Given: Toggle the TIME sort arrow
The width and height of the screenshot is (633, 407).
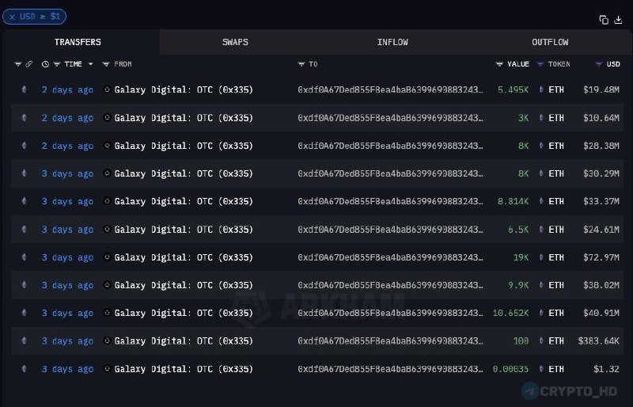Looking at the screenshot, I should (x=91, y=64).
